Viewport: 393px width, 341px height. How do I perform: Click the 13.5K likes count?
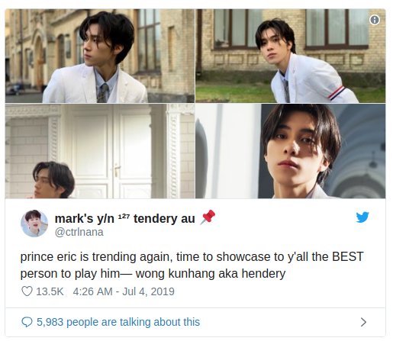50,291
